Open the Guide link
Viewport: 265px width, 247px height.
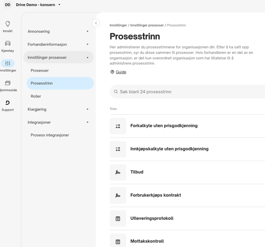(121, 72)
